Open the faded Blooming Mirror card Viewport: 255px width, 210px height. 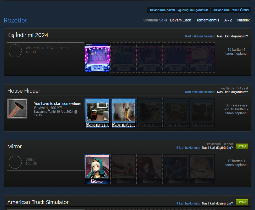[150, 169]
